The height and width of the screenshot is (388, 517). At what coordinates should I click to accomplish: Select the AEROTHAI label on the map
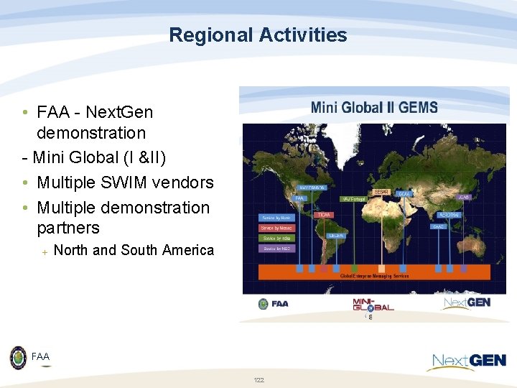point(450,215)
